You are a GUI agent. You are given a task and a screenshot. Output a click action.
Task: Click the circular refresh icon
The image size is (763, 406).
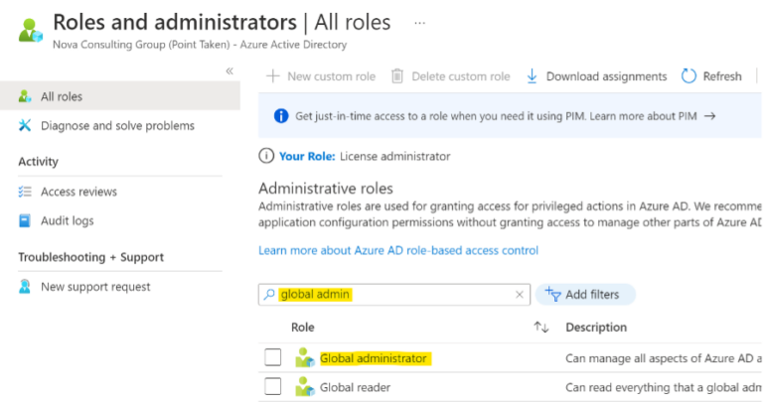tap(688, 75)
